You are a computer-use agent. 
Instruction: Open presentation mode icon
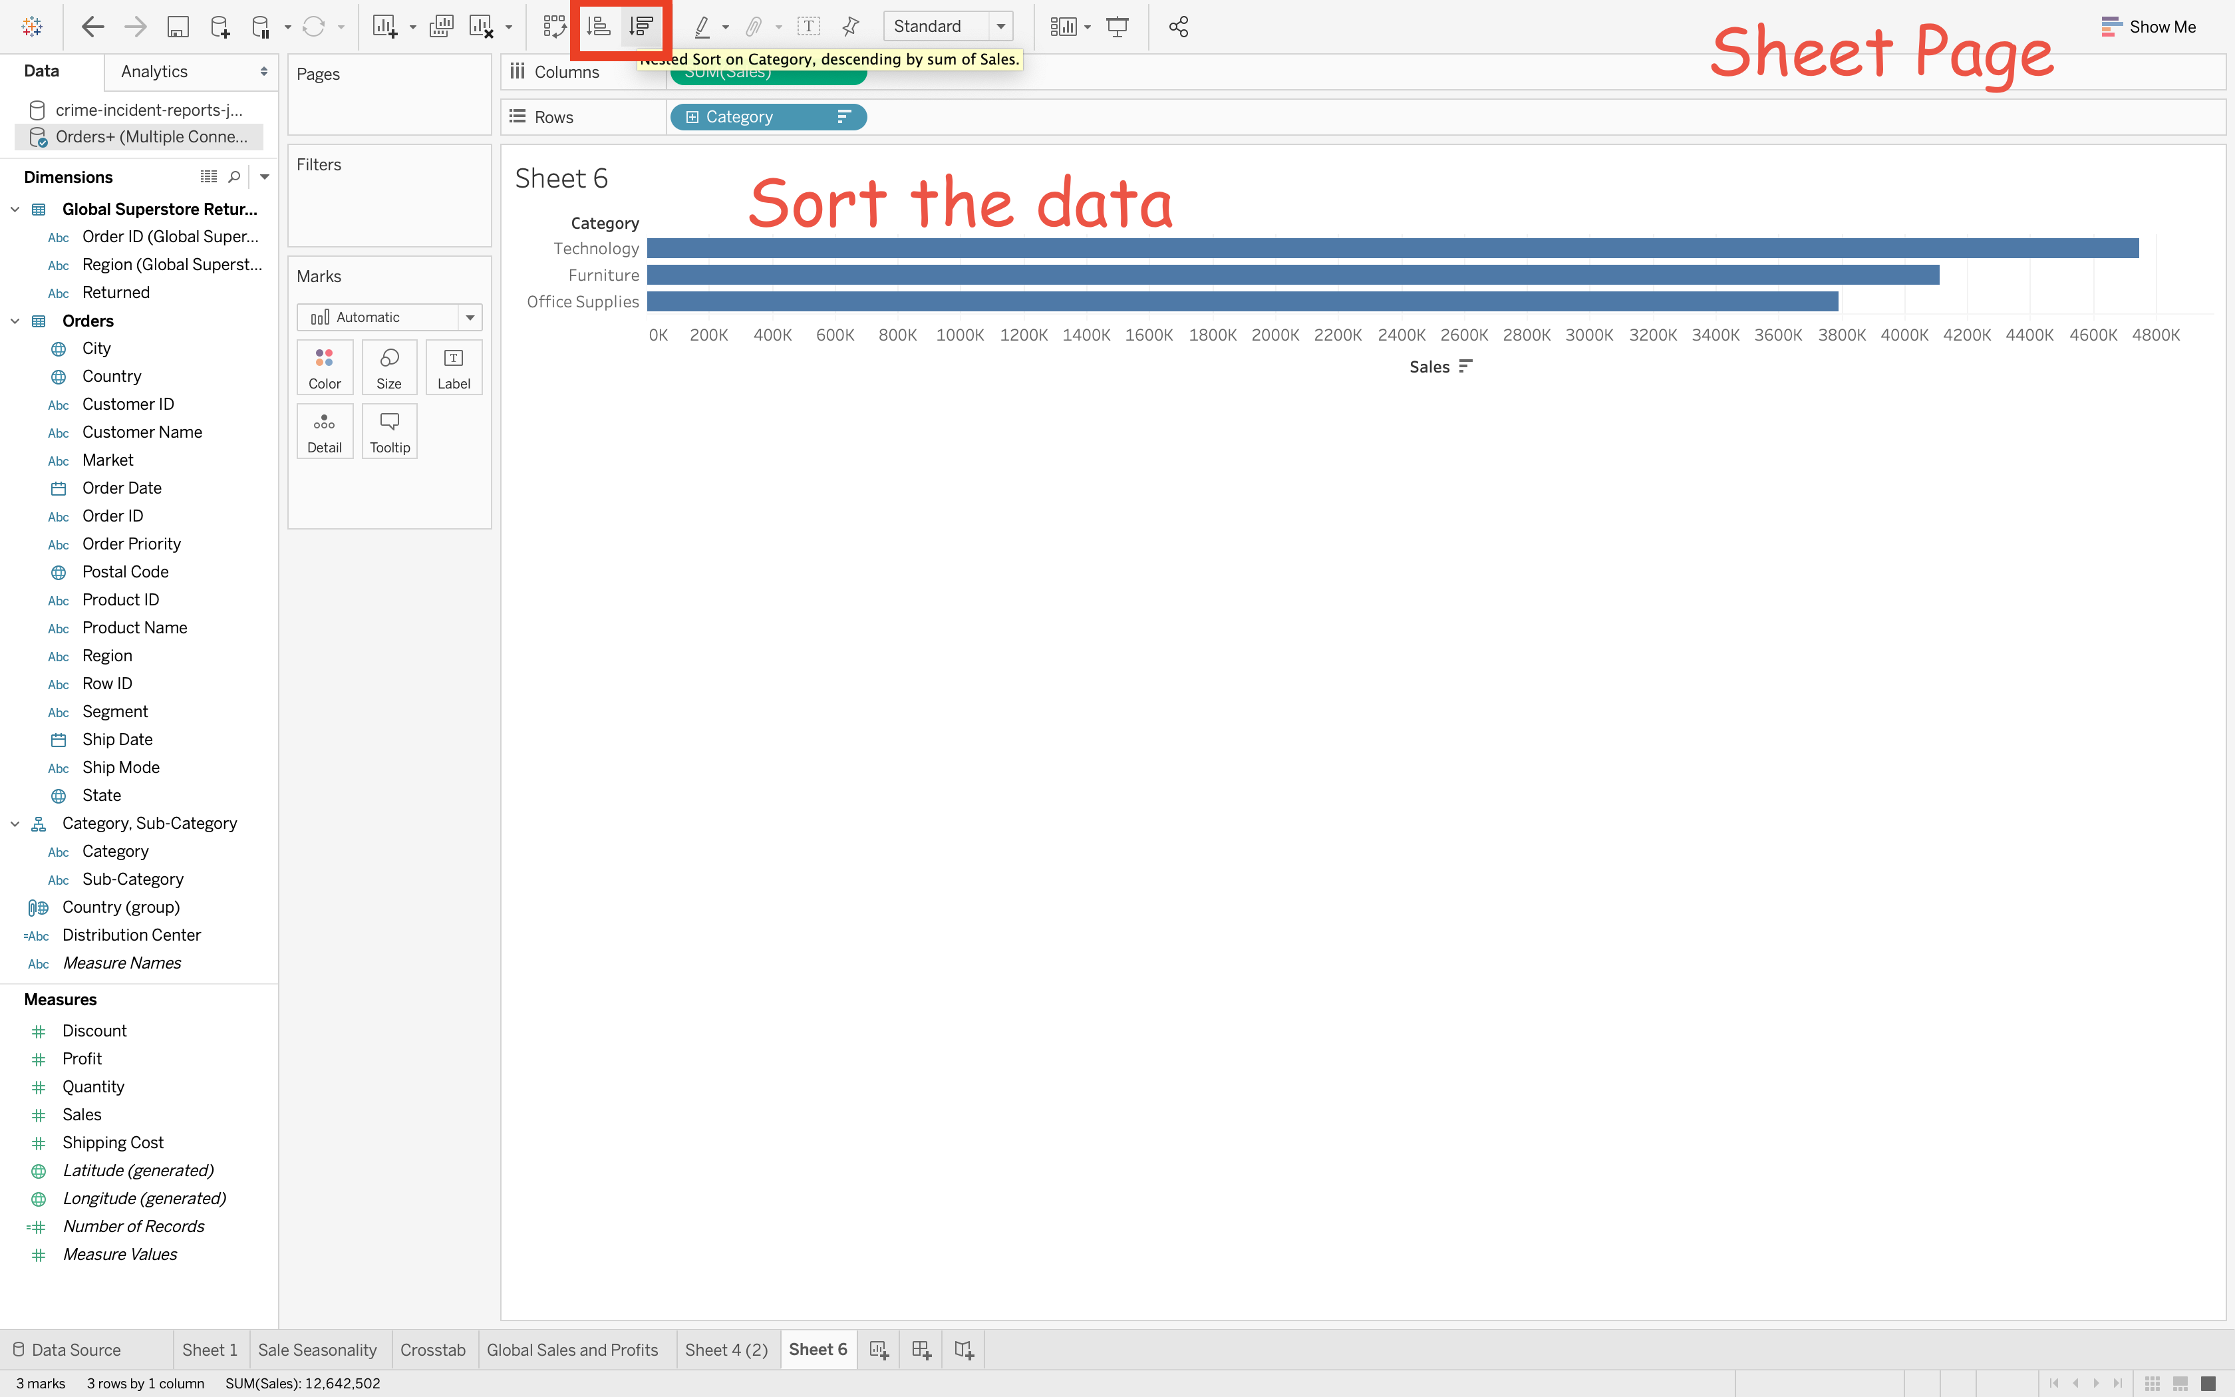tap(1117, 27)
